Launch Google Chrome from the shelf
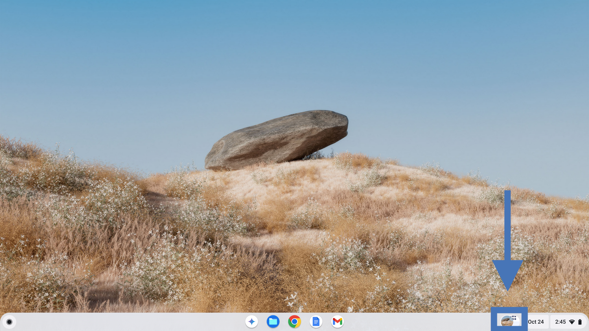This screenshot has width=589, height=331. click(x=294, y=321)
